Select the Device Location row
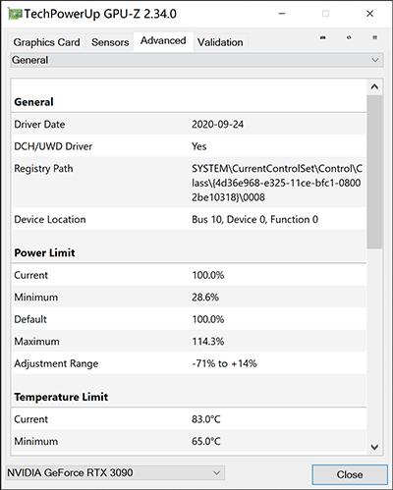 point(189,219)
